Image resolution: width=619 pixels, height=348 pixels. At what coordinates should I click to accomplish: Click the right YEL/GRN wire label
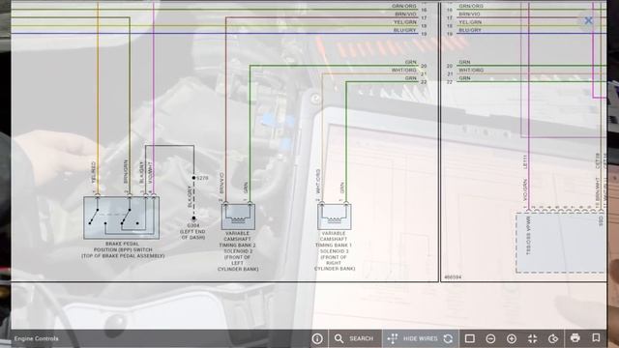pos(470,22)
